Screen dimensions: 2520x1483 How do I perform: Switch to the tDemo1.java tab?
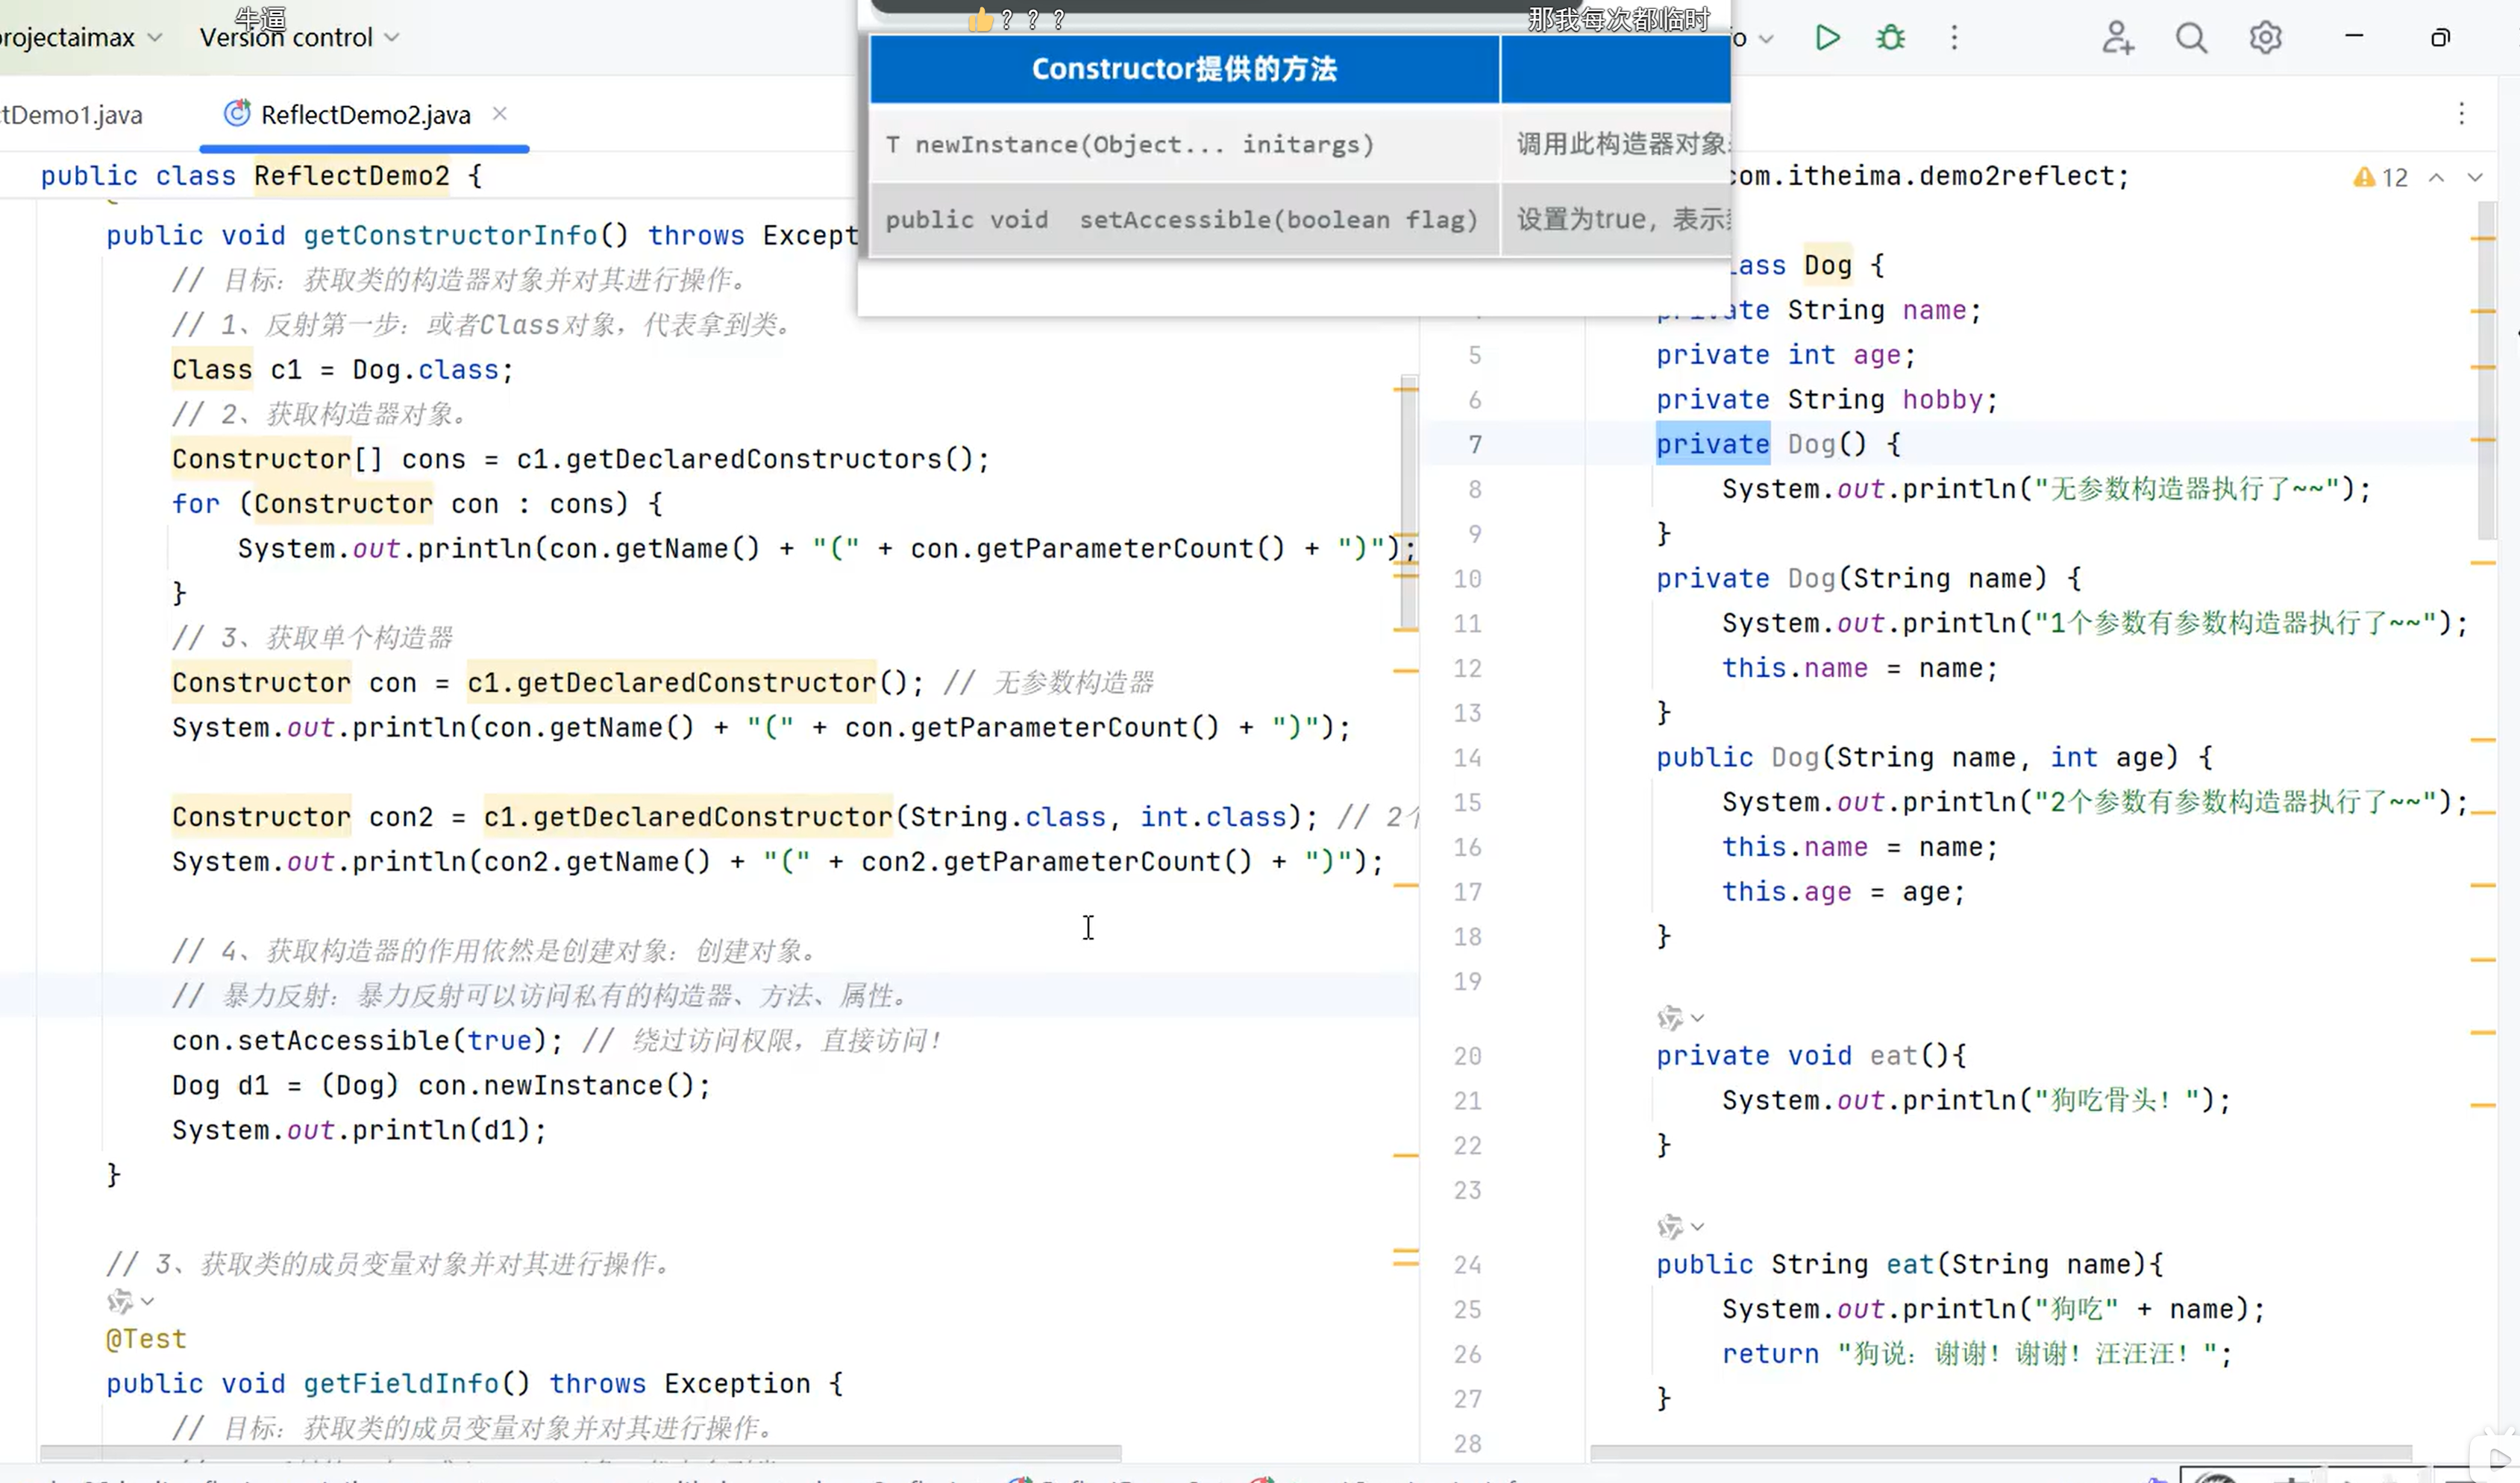click(72, 115)
